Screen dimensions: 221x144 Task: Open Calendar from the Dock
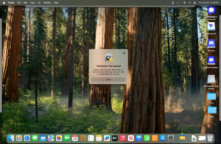pyautogui.click(x=75, y=138)
